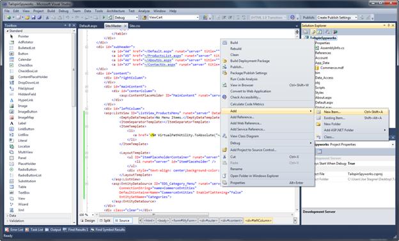Open the Architecture menu
The image size is (399, 241).
[116, 11]
